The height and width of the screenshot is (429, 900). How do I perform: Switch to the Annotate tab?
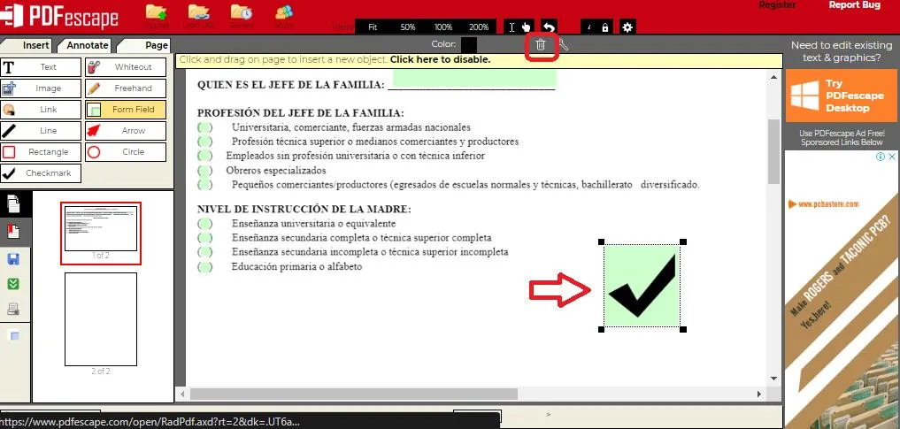pos(87,45)
